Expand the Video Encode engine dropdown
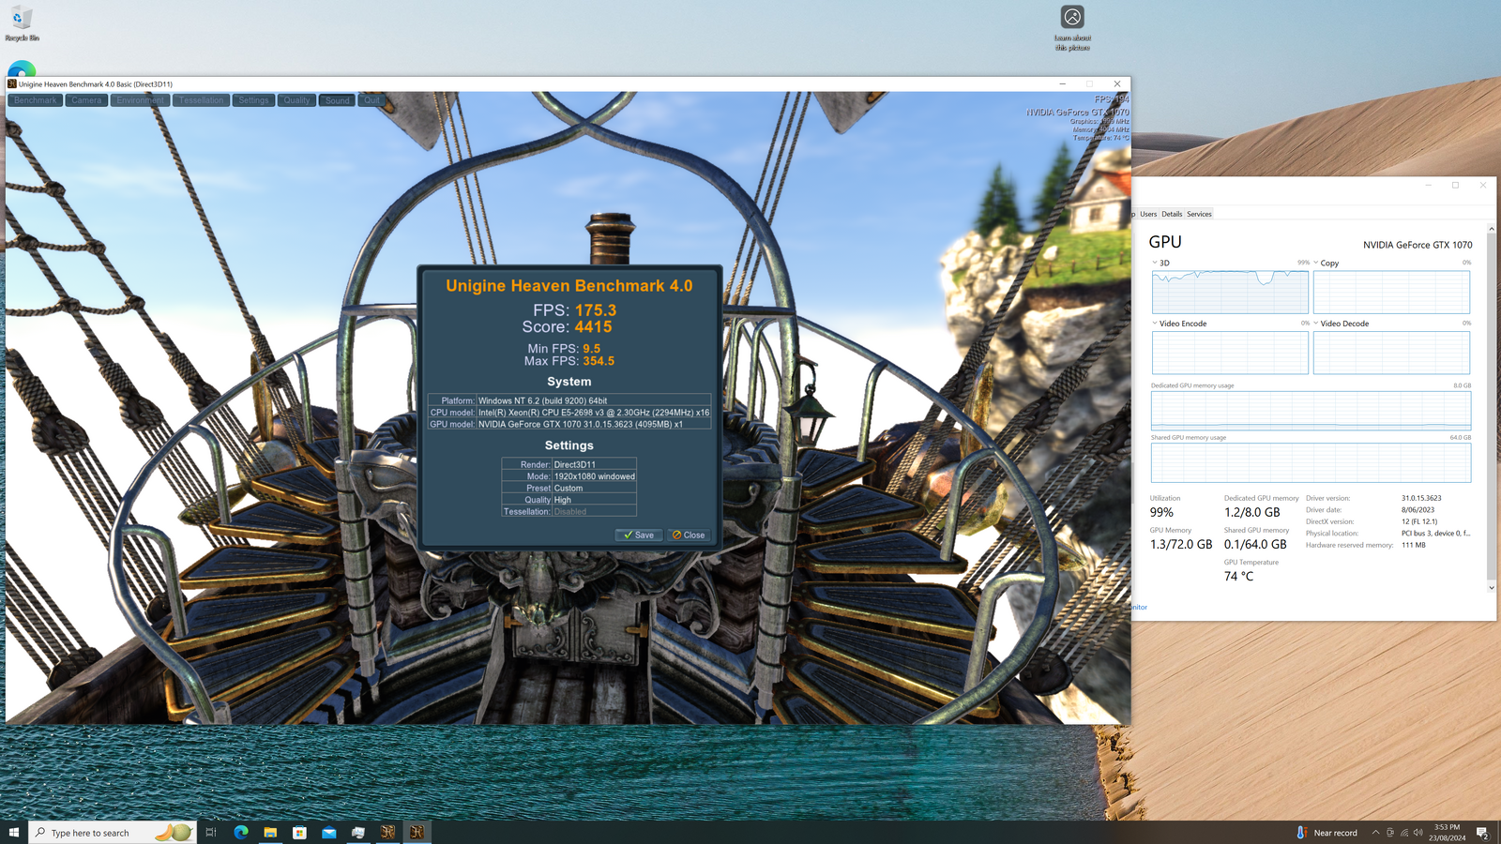 [1155, 323]
